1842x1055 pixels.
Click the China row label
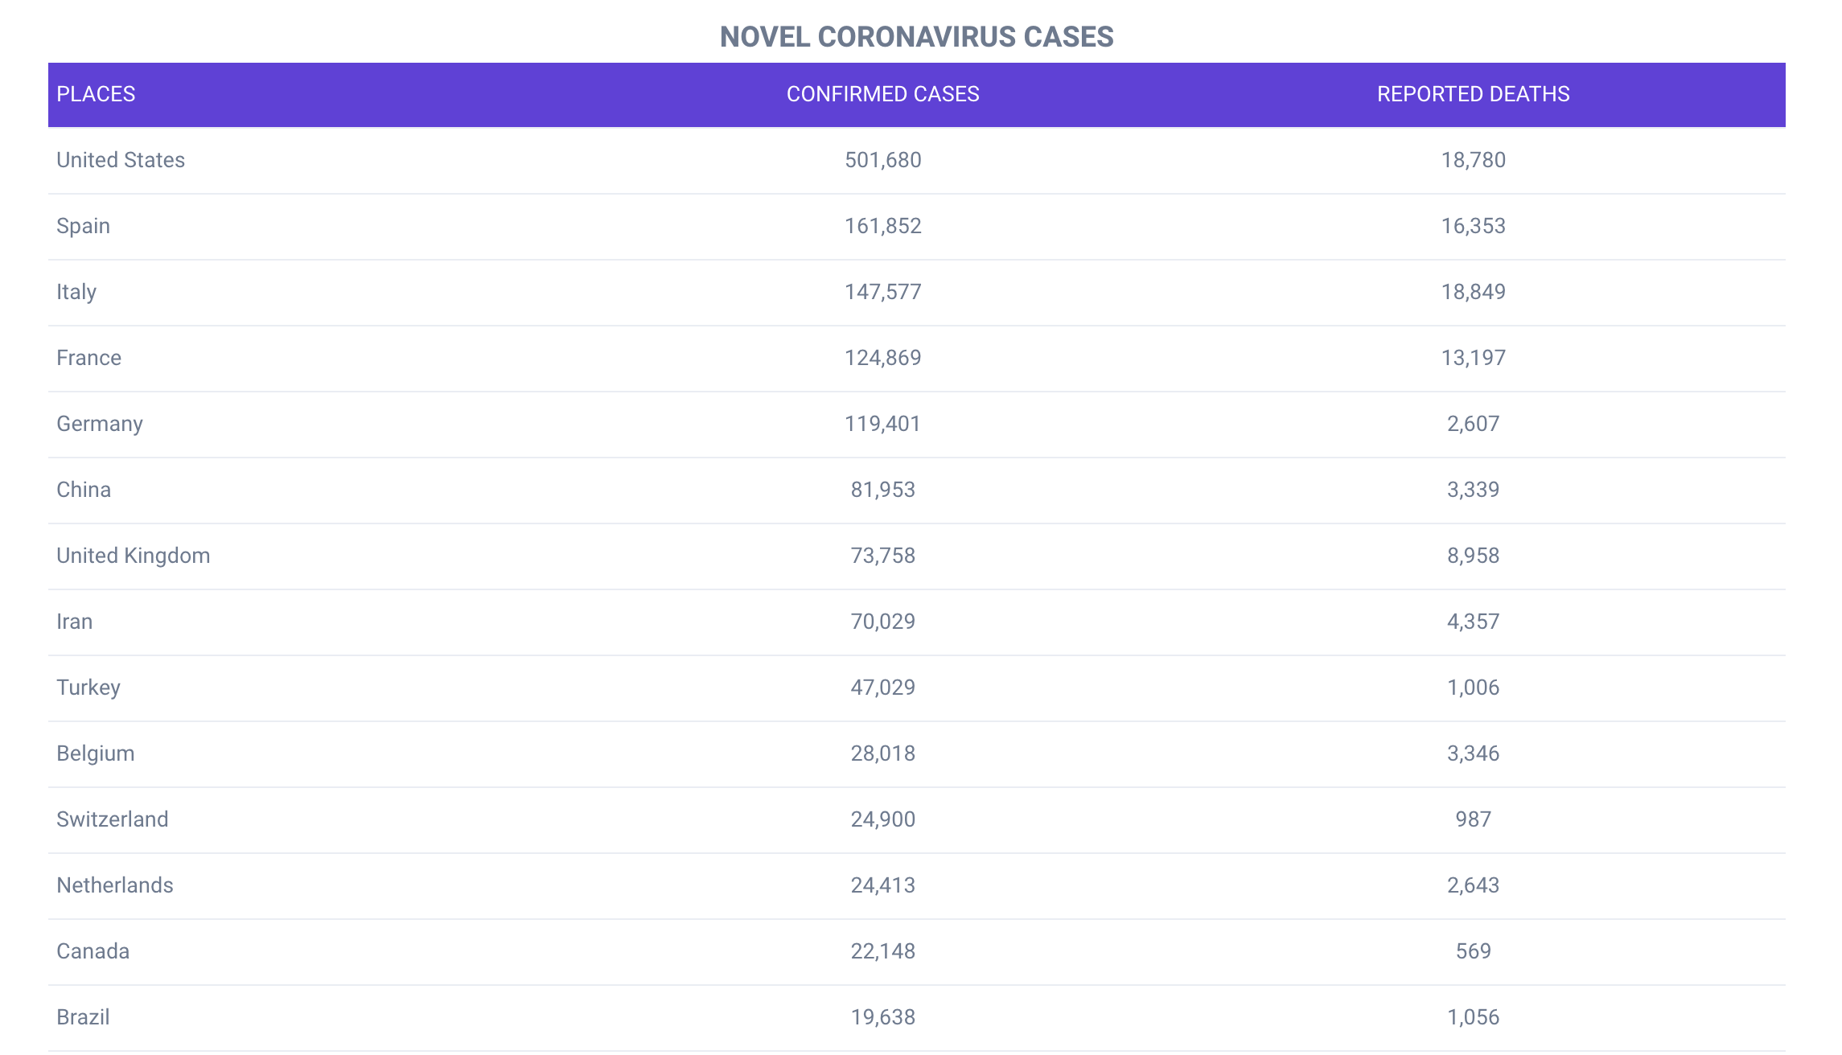(84, 490)
